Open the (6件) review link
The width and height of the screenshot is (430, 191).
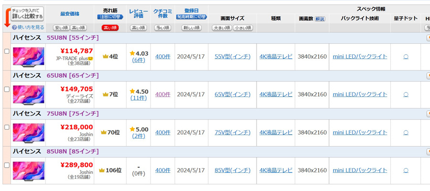[x=139, y=60]
